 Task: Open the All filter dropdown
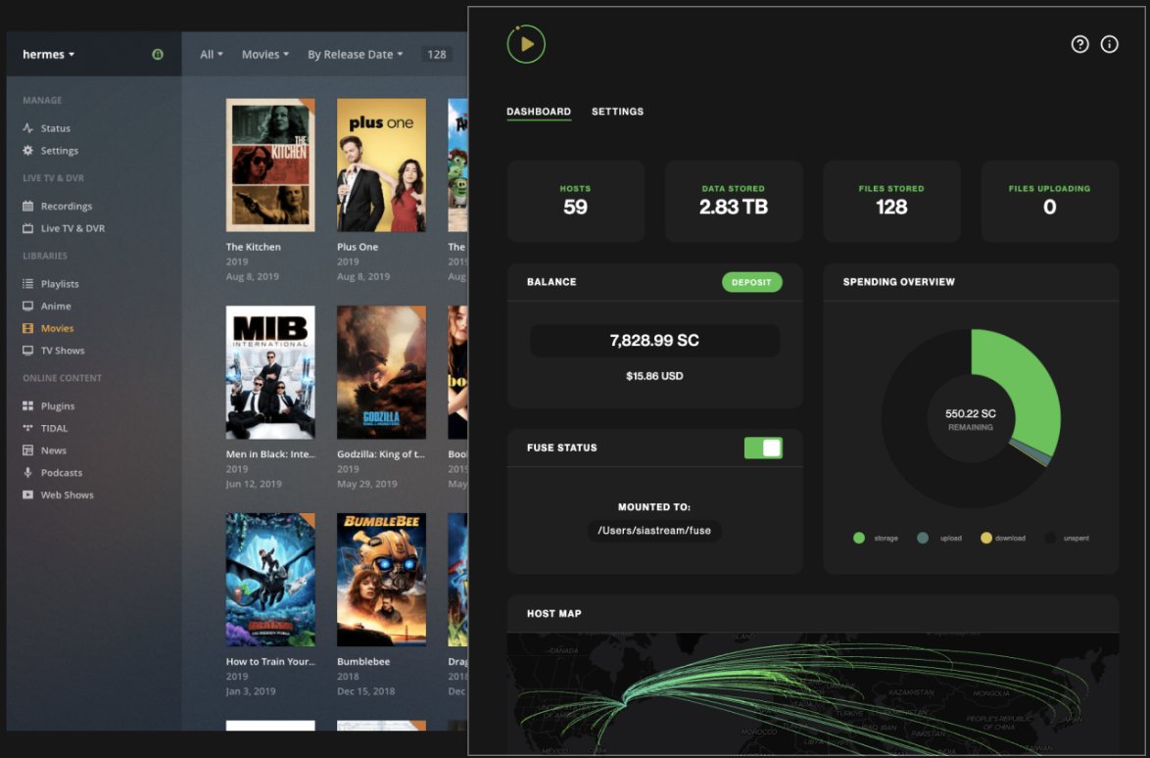coord(212,54)
